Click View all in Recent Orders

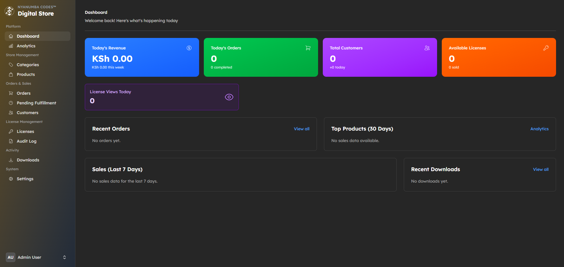point(302,129)
